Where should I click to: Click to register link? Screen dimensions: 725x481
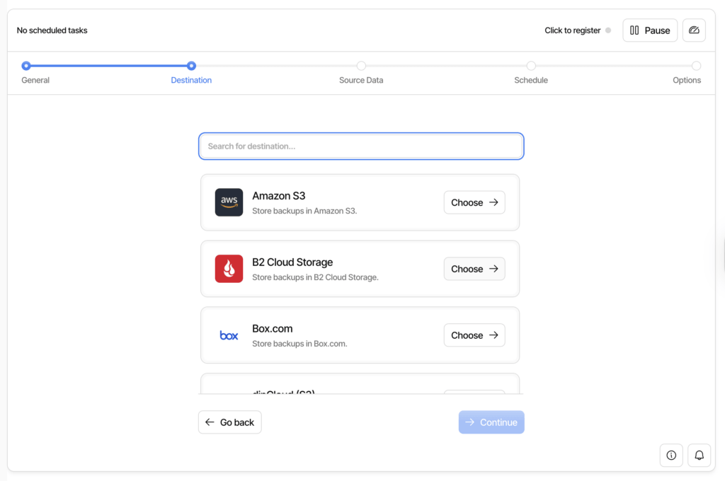pyautogui.click(x=572, y=30)
